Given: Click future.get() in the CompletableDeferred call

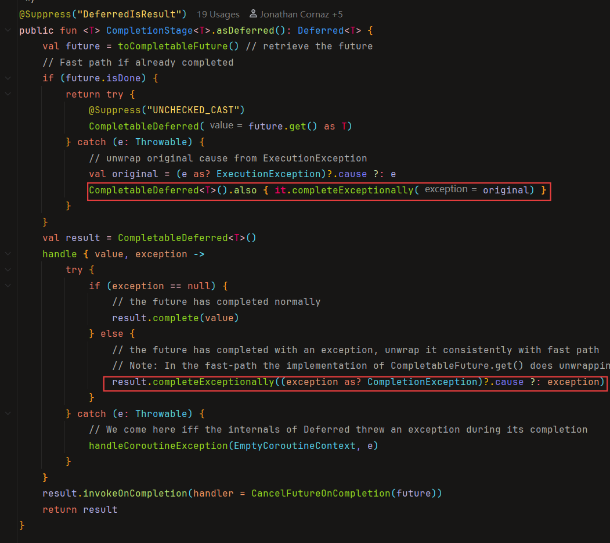Looking at the screenshot, I should [283, 126].
